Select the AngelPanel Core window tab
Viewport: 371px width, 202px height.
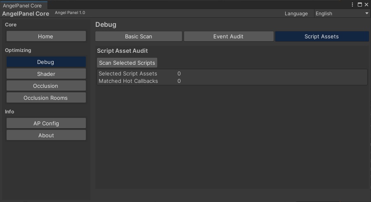(x=22, y=6)
